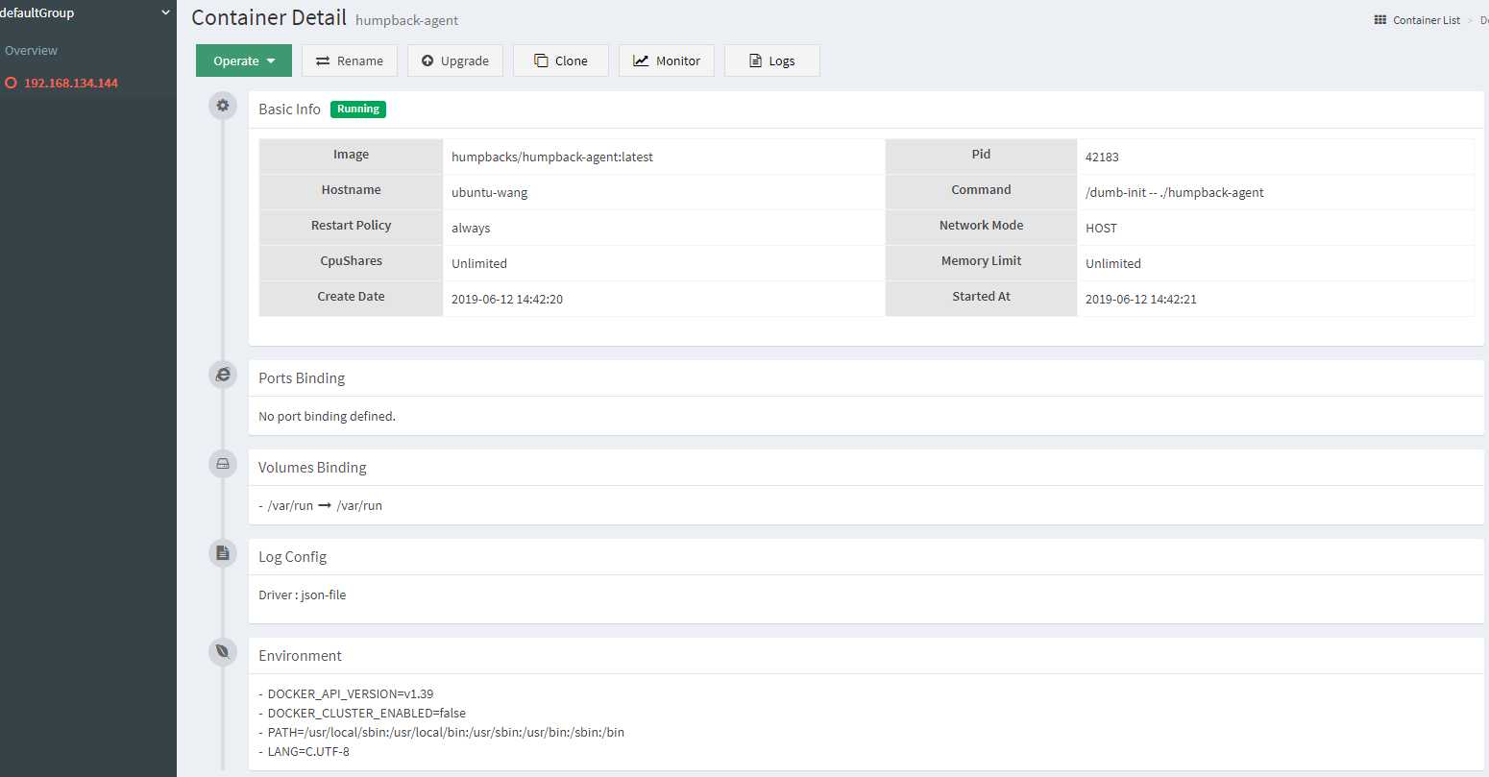Image resolution: width=1489 pixels, height=777 pixels.
Task: Click the Network Mode label cell
Action: [x=981, y=226]
